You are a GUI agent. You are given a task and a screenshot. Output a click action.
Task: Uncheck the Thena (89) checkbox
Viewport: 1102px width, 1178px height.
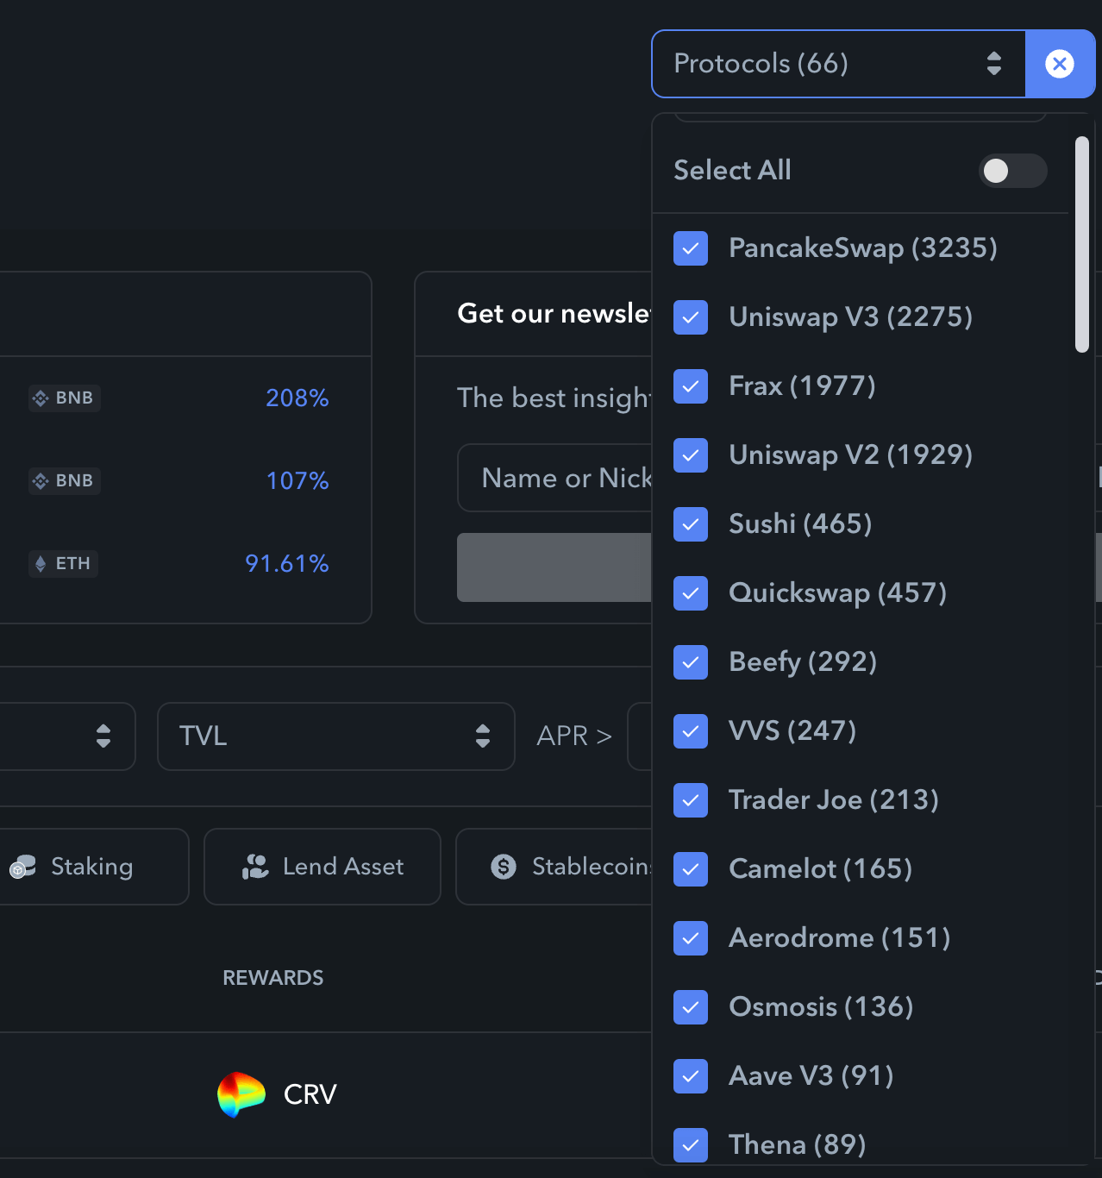pyautogui.click(x=691, y=1145)
